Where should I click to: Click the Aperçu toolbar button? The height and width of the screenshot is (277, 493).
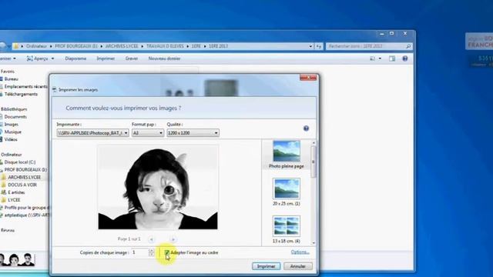(38, 58)
